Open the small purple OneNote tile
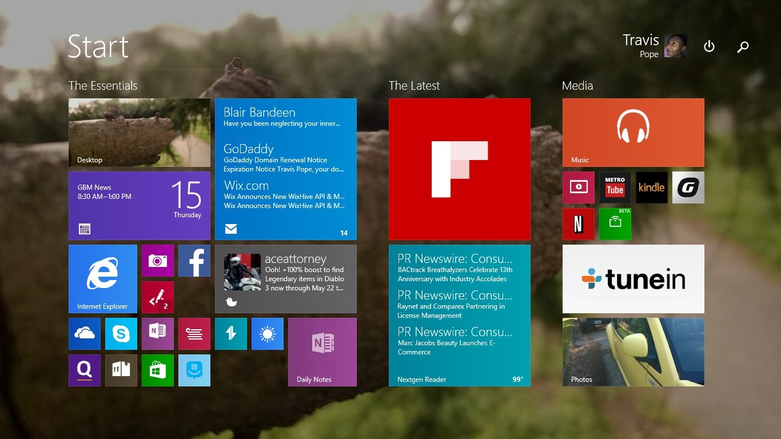781x439 pixels. [x=158, y=334]
